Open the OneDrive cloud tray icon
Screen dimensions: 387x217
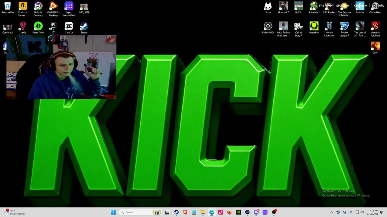pyautogui.click(x=344, y=212)
